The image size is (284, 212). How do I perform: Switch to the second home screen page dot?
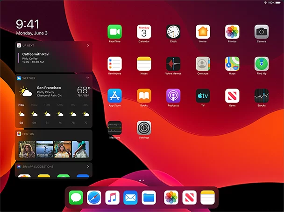pos(143,180)
